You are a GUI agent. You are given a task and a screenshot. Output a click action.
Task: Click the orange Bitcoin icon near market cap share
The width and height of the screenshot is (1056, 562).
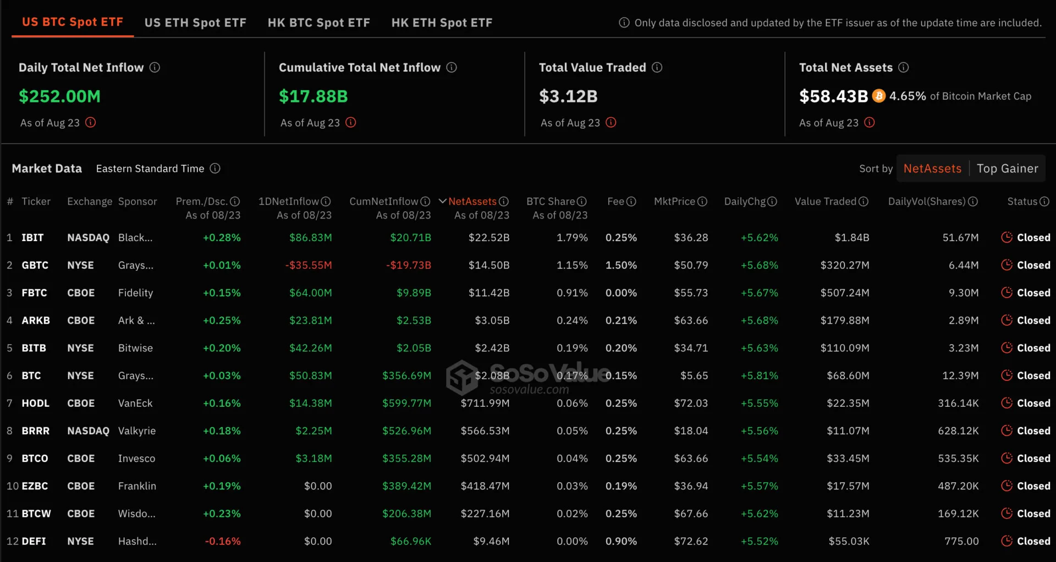(x=879, y=96)
